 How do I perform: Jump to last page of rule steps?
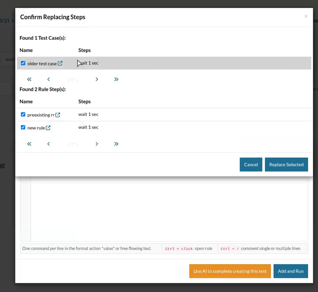tap(116, 144)
